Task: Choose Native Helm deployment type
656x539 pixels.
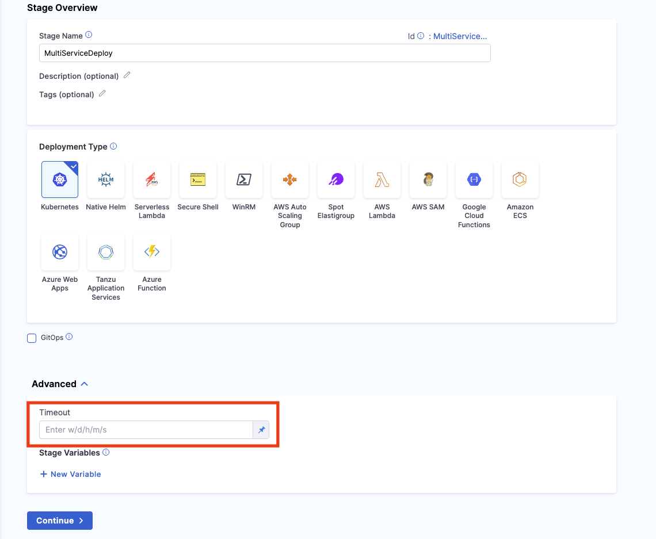Action: click(106, 179)
